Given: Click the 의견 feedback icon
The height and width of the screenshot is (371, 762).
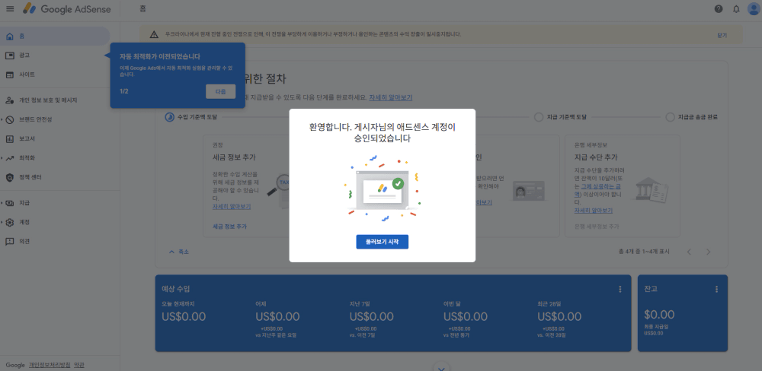Looking at the screenshot, I should (10, 242).
